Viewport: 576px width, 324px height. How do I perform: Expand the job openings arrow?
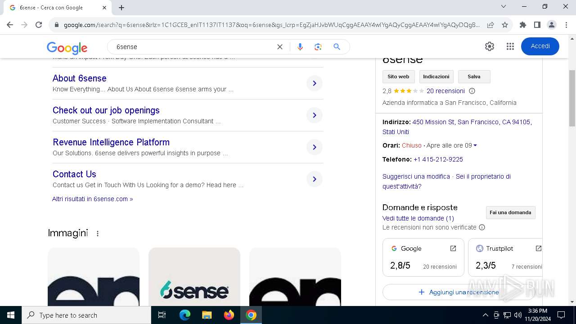315,115
